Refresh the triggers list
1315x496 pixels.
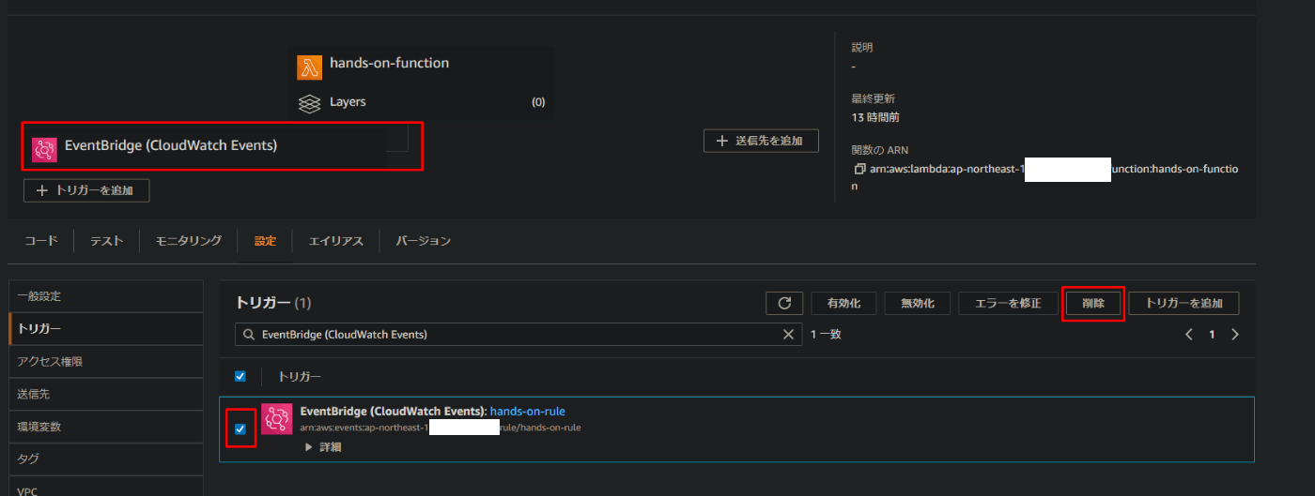coord(784,303)
